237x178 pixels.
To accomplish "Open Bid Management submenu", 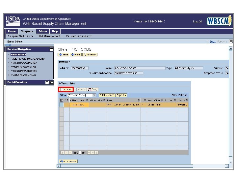I will [x=49, y=36].
